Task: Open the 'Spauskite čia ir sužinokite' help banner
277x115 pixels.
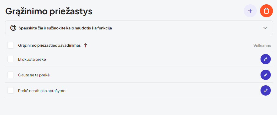Action: coord(65,28)
